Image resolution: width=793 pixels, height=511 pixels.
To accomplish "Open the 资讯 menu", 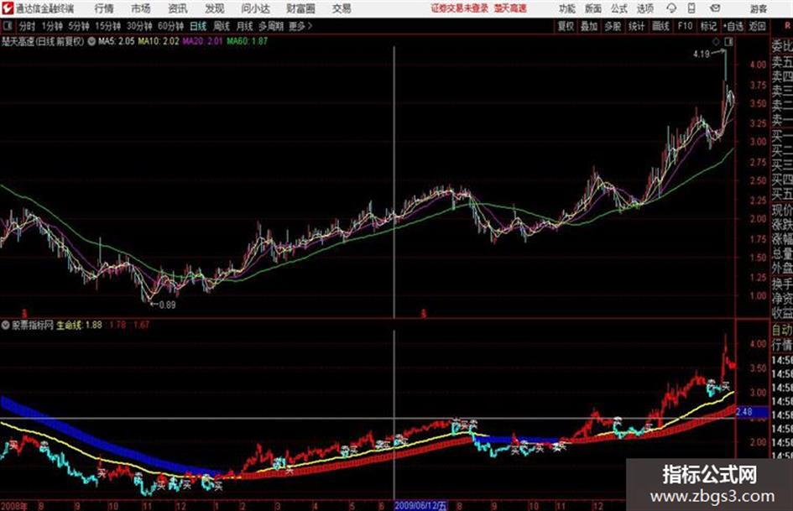I will [x=178, y=8].
